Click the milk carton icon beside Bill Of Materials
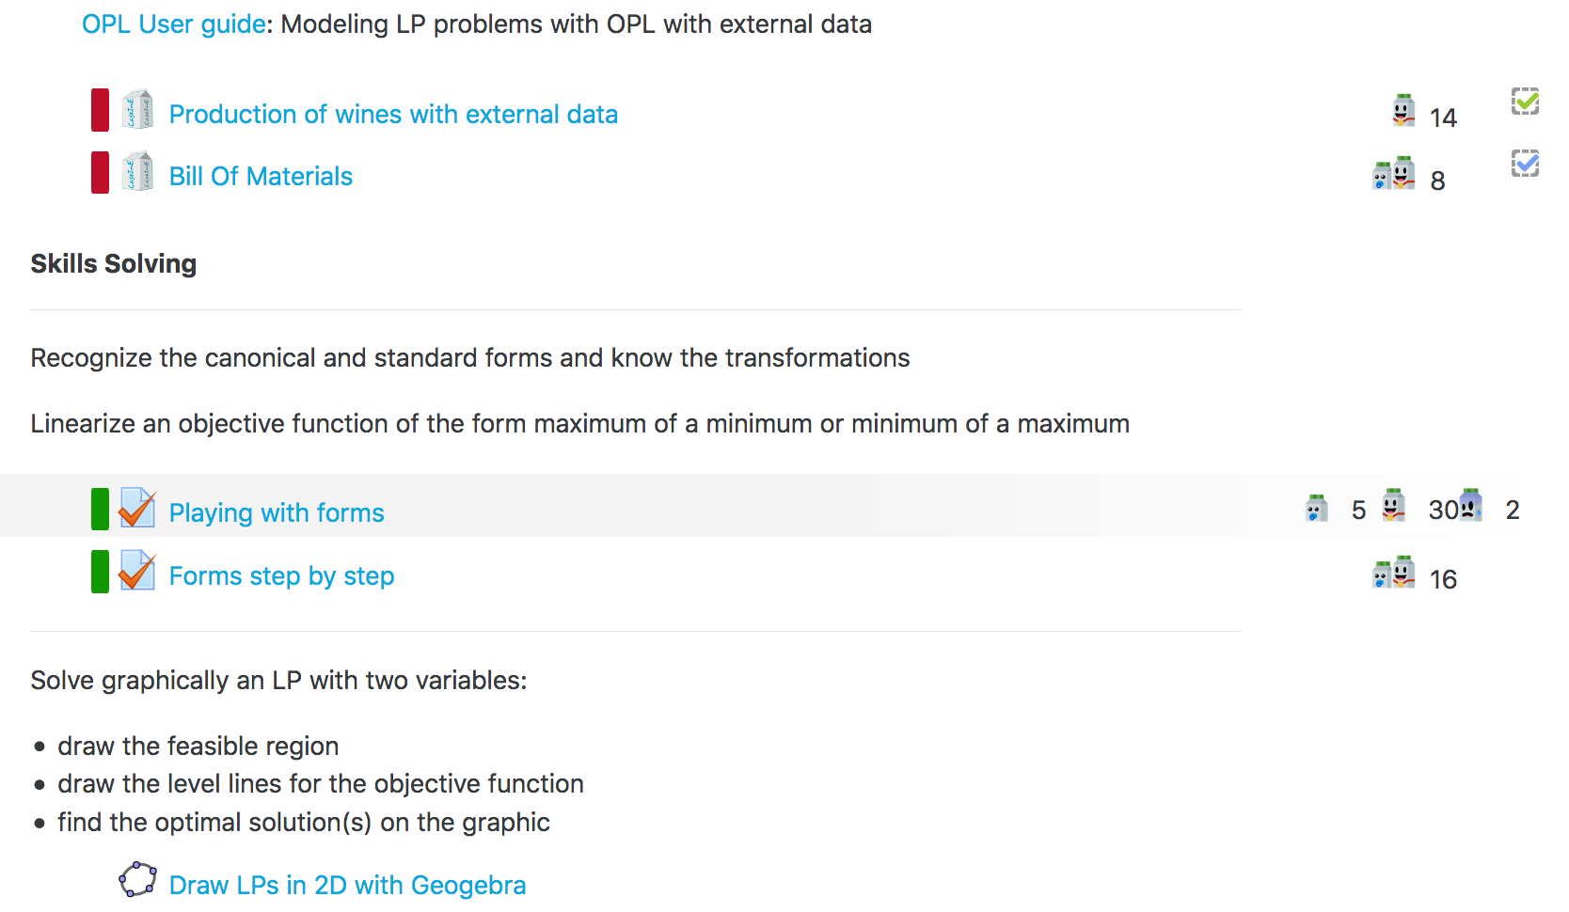Screen dimensions: 1569x912 [x=137, y=172]
